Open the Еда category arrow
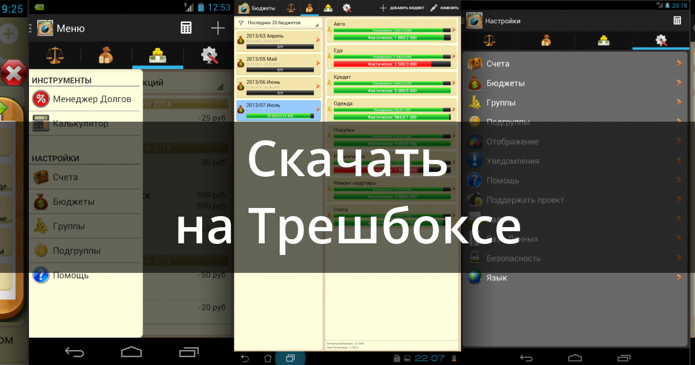695x365 pixels. 453,56
